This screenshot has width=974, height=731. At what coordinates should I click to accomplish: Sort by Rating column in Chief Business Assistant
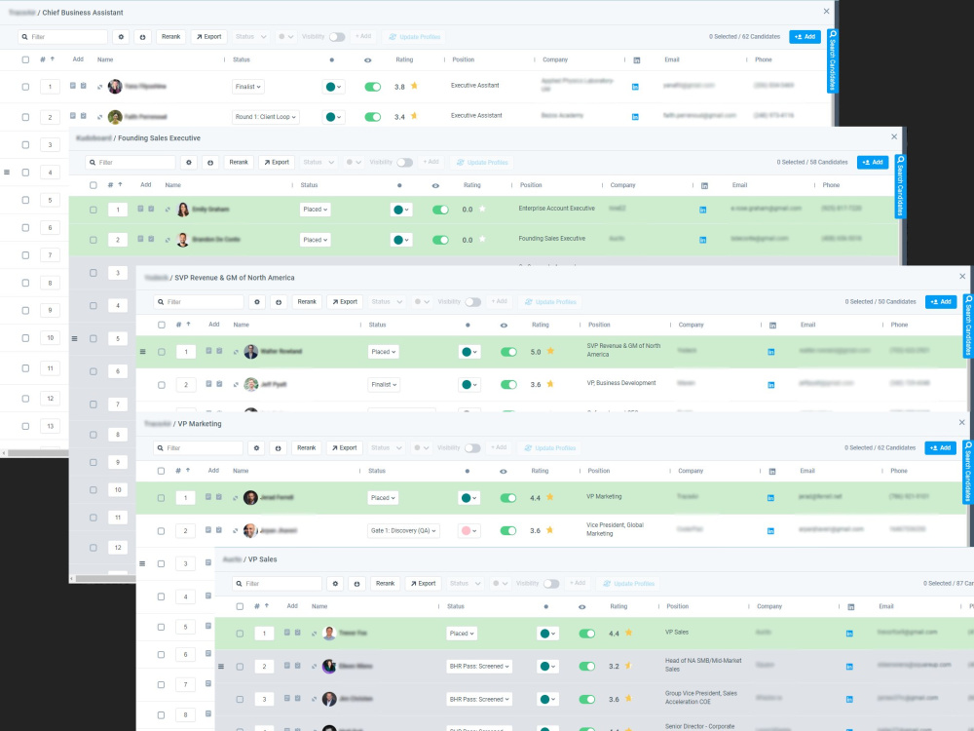coord(404,59)
